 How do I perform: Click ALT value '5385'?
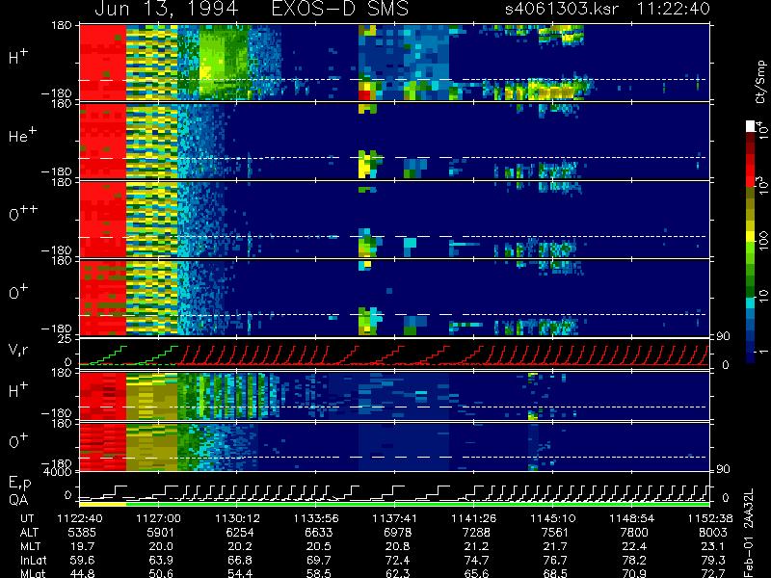pyautogui.click(x=82, y=533)
